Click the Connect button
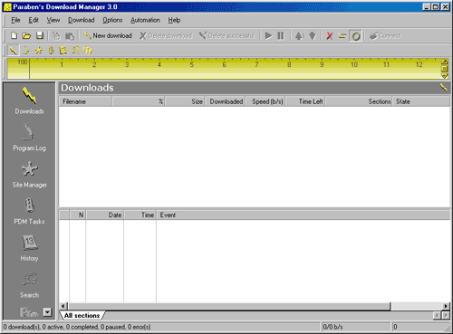 (386, 36)
